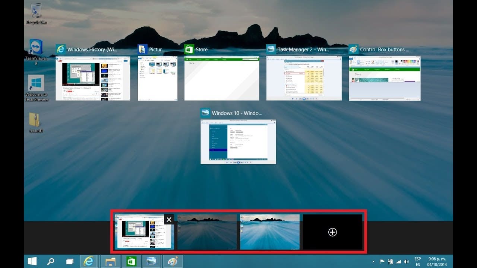Switch to the Windows 10 photo viewer thumbnail
Image resolution: width=477 pixels, height=268 pixels.
click(x=238, y=142)
